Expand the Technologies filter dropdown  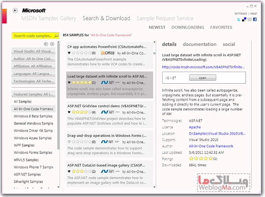(34, 81)
